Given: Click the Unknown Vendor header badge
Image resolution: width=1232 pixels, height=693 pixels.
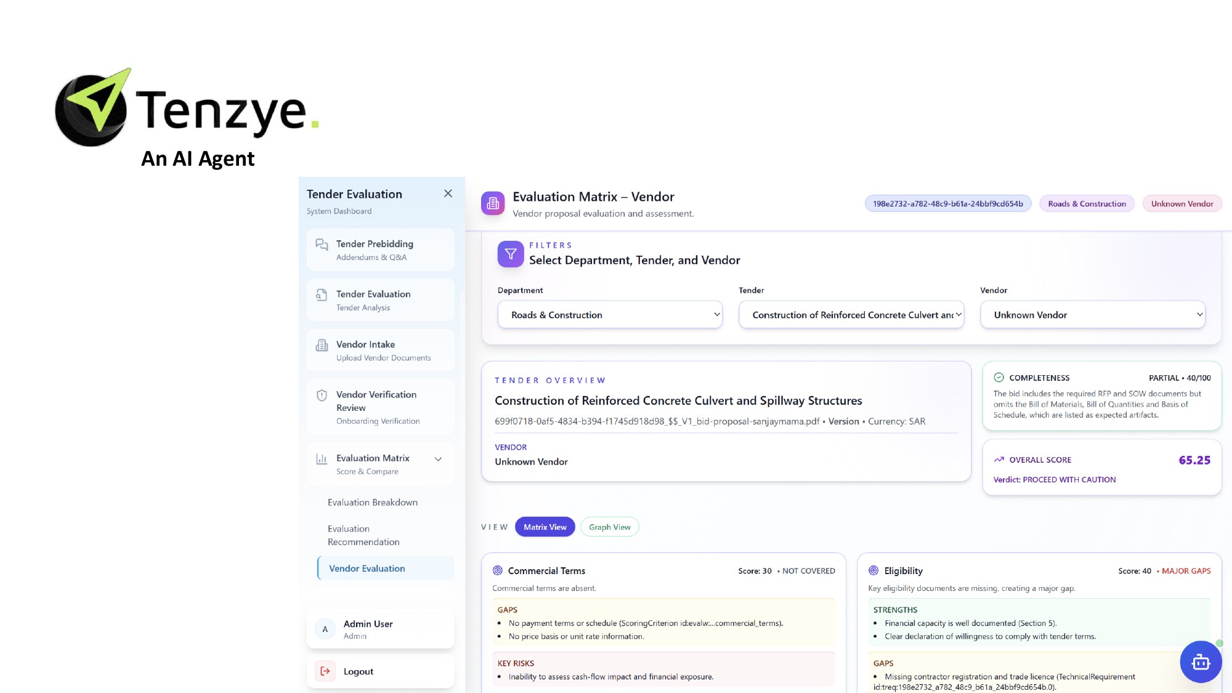Looking at the screenshot, I should (1182, 203).
